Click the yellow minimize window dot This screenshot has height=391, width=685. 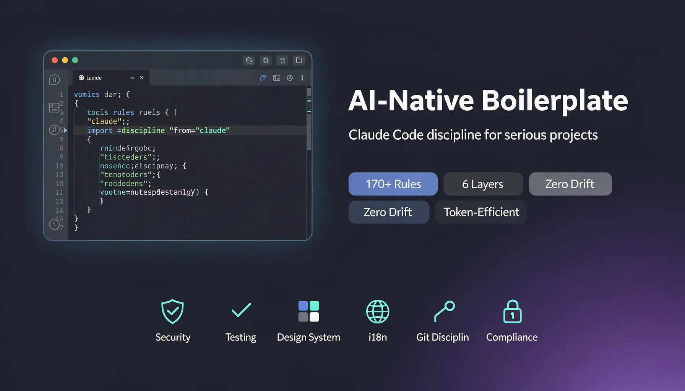65,60
